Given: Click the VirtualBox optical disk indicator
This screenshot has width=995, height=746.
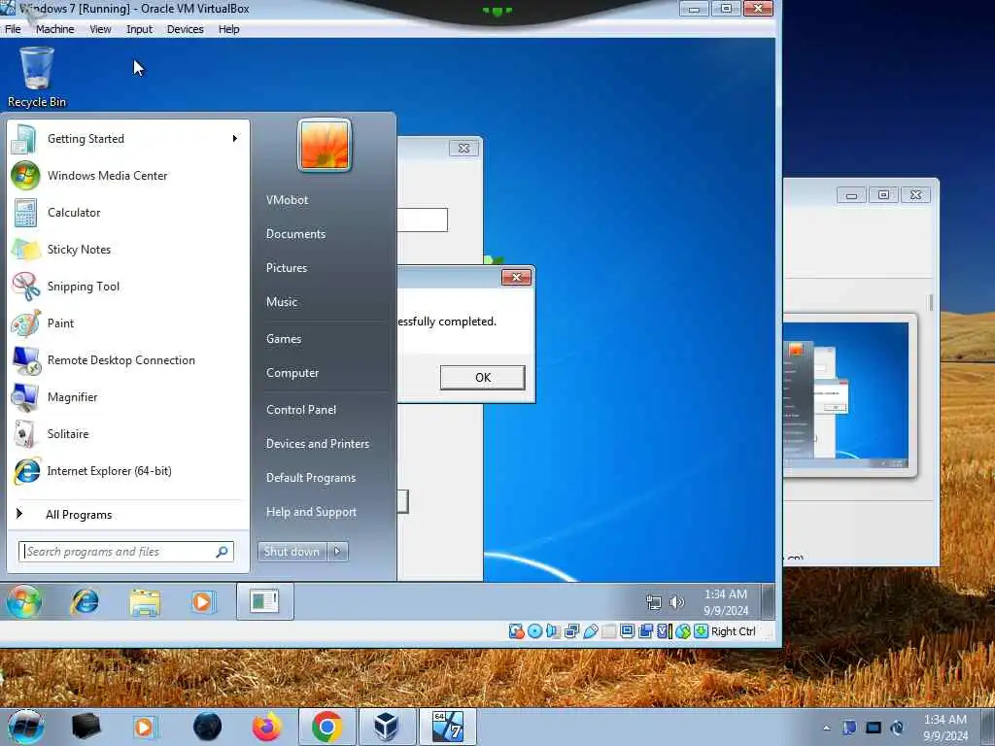Looking at the screenshot, I should [x=535, y=631].
